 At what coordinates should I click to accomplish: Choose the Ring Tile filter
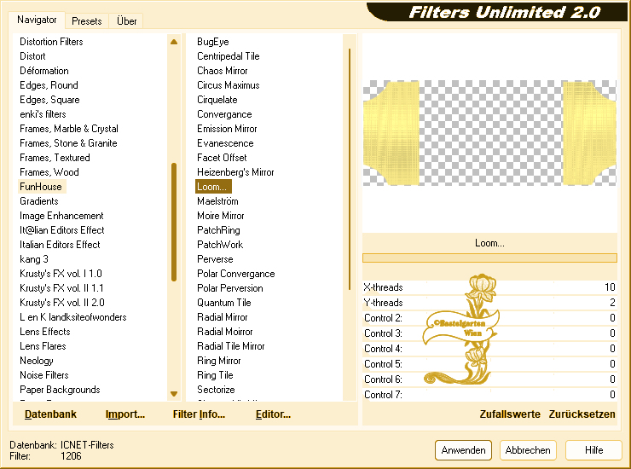[x=215, y=375]
